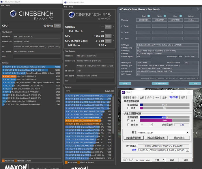This screenshot has height=169, width=202.
Task: Toggle the OpenGL test checkmark in R15
Action: click(x=113, y=27)
